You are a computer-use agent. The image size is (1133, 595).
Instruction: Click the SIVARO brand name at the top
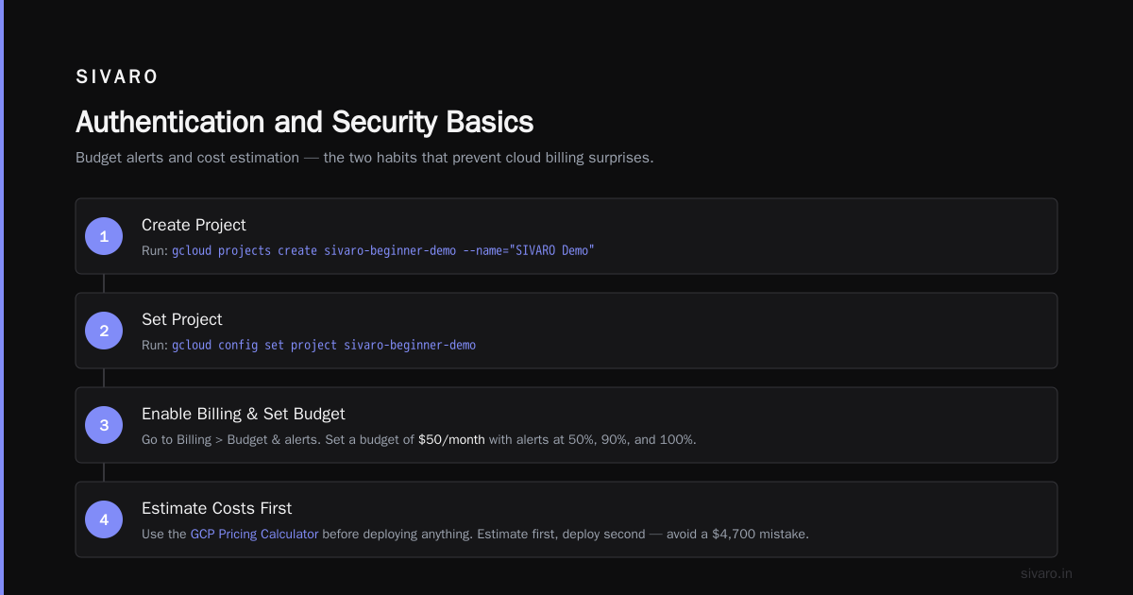pos(117,77)
